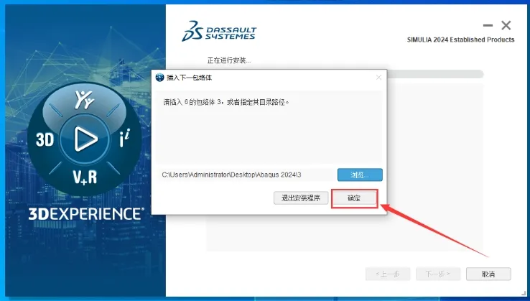Click 取消 to cancel installation
The width and height of the screenshot is (530, 301).
coord(488,274)
